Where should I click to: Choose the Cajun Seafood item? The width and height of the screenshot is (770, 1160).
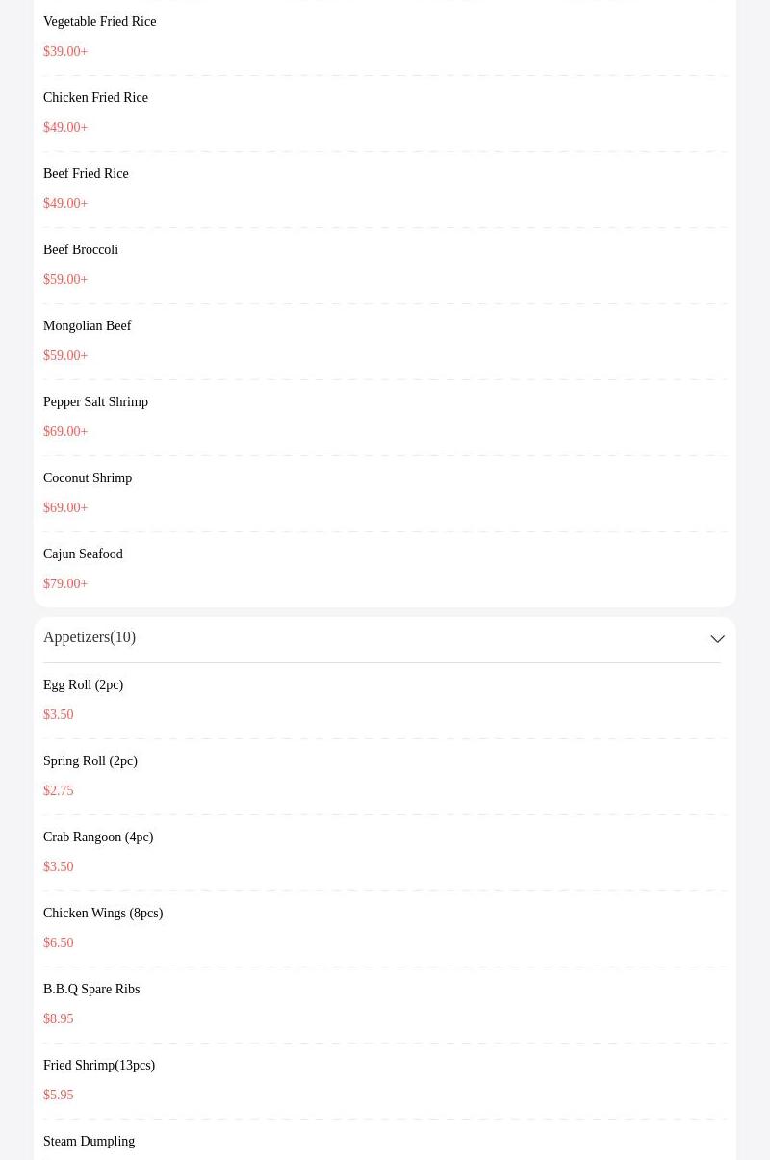point(385,569)
